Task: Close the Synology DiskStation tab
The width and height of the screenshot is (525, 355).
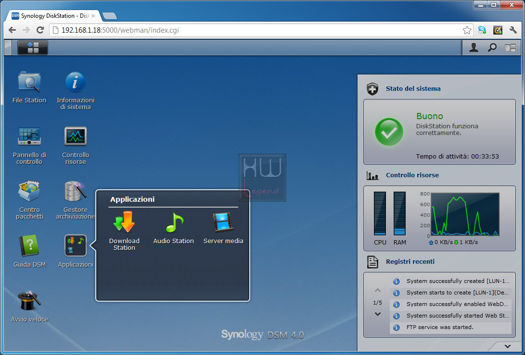Action: [x=93, y=16]
